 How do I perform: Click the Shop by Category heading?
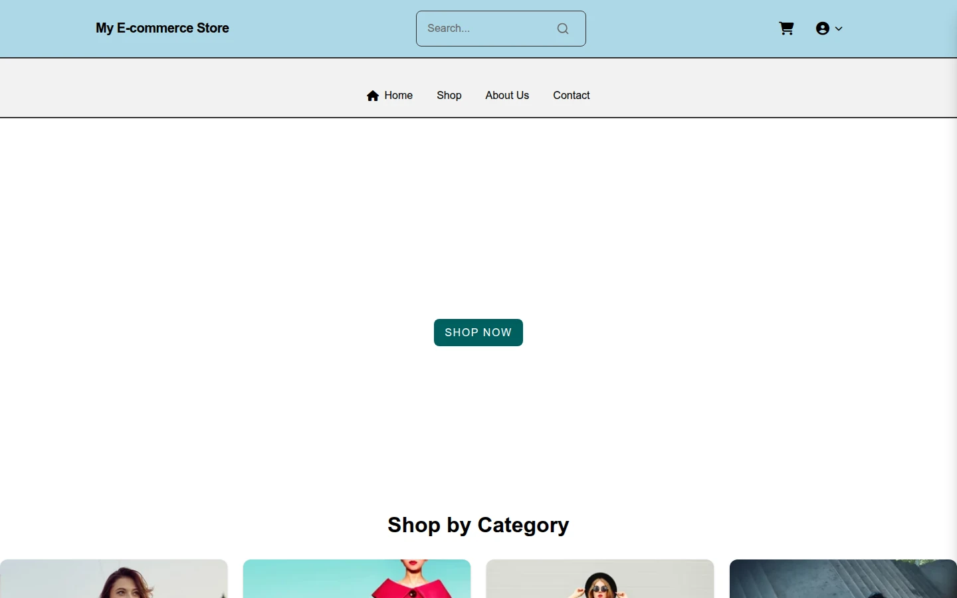[x=478, y=525]
